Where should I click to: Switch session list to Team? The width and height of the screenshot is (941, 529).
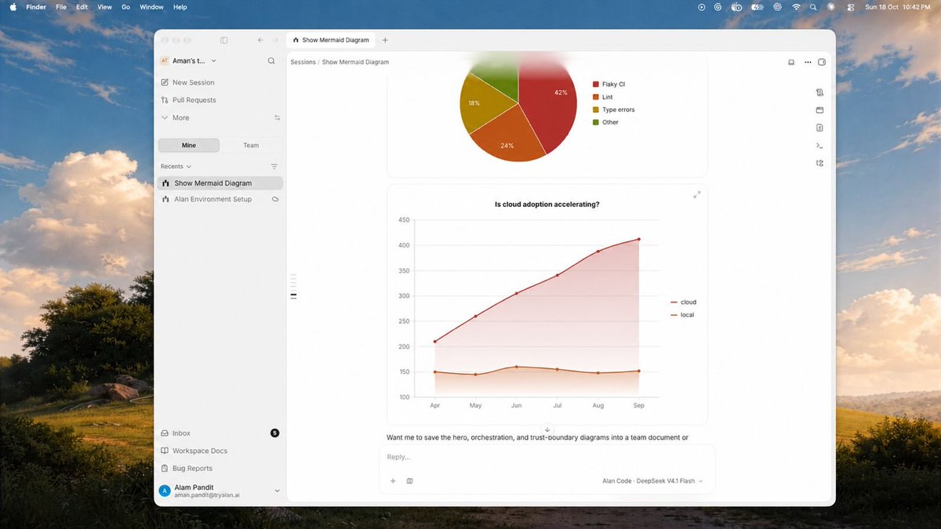coord(251,145)
